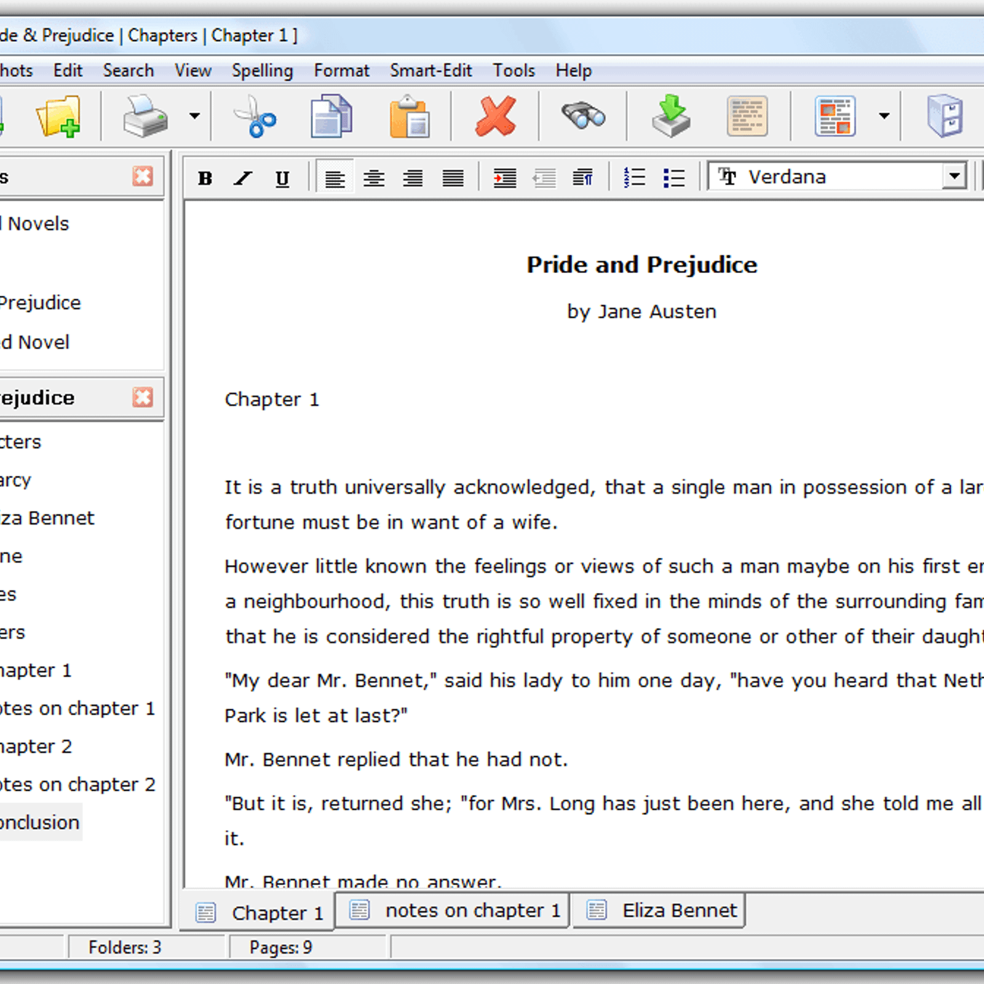Viewport: 984px width, 984px height.
Task: Open the layout view dropdown arrow
Action: (x=884, y=116)
